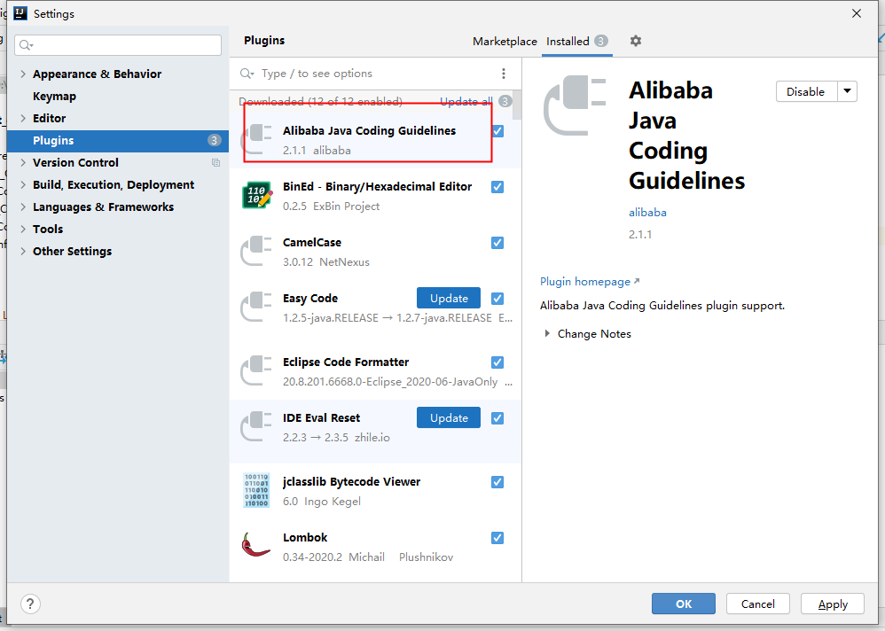Expand the Version Control node
Viewport: 885px width, 631px height.
click(x=23, y=162)
